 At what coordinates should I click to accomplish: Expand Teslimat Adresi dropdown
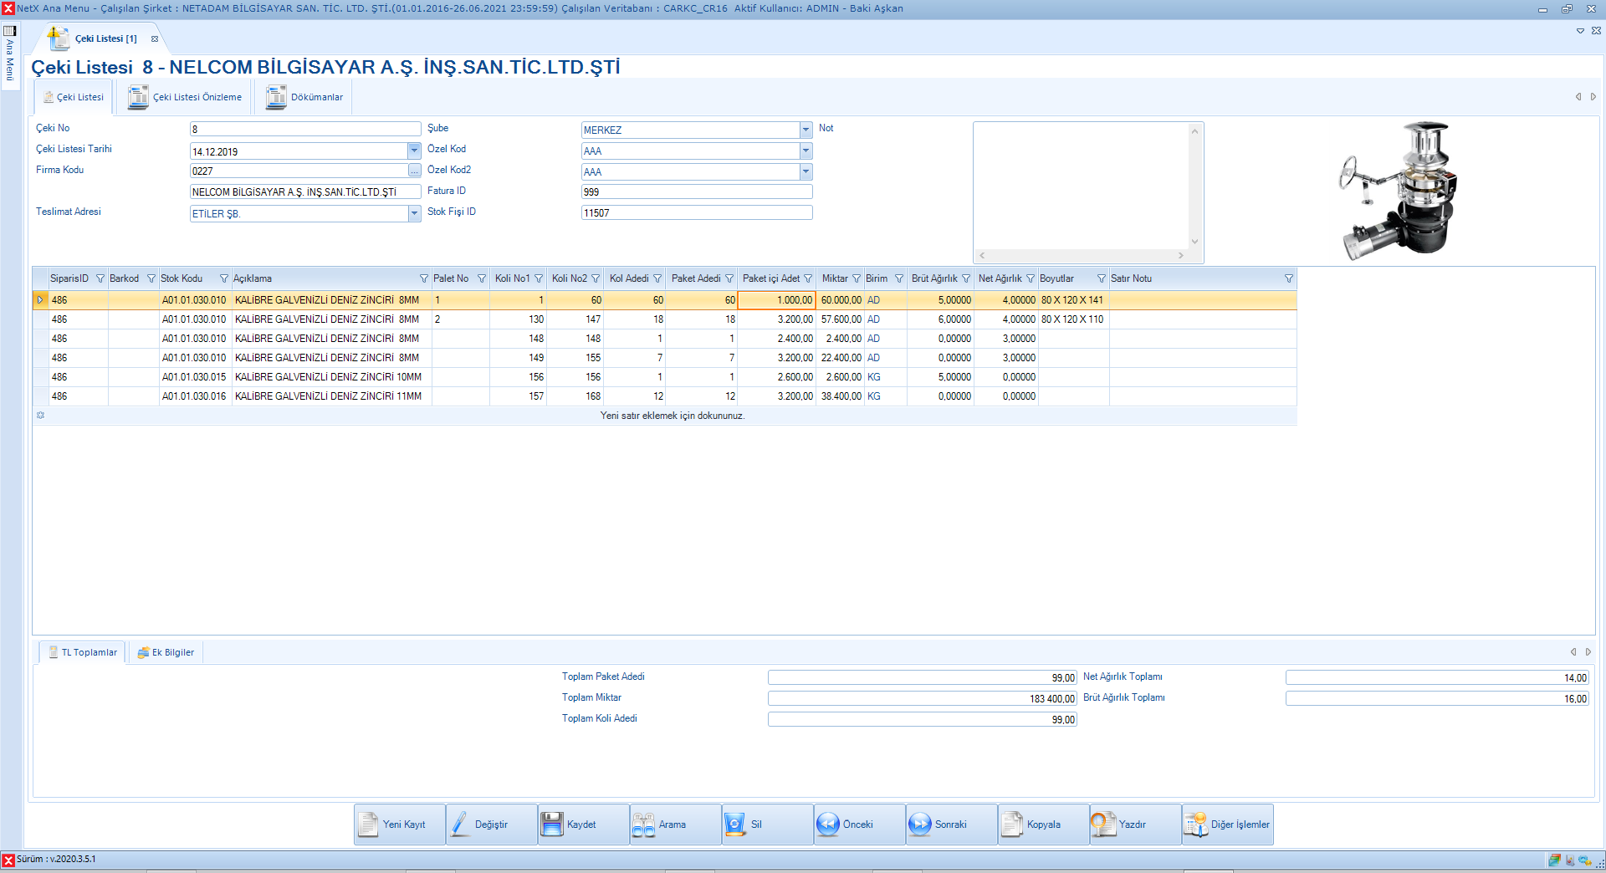(x=414, y=213)
